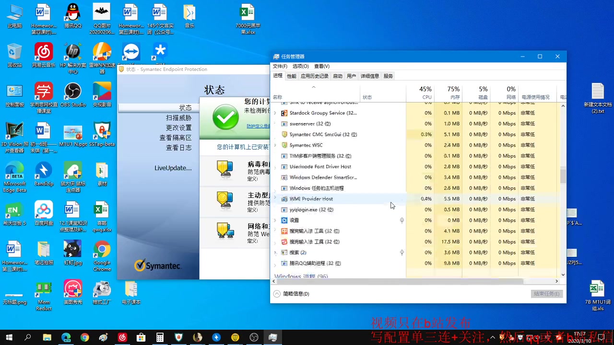
Task: Click the green checkmark status icon in Symantec
Action: click(225, 117)
